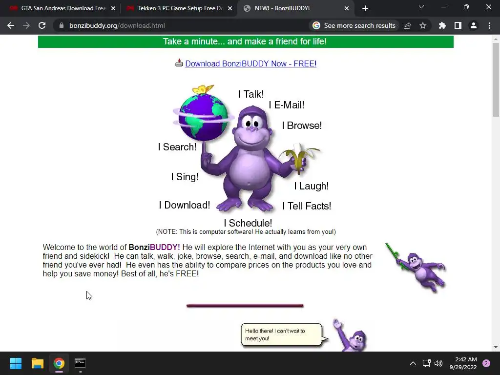Image resolution: width=500 pixels, height=375 pixels.
Task: Click the Chrome taskbar icon
Action: point(59,363)
